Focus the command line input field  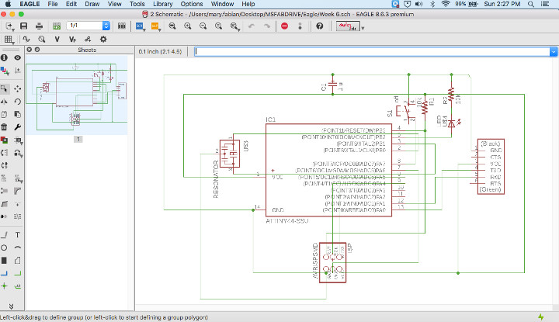click(x=372, y=52)
